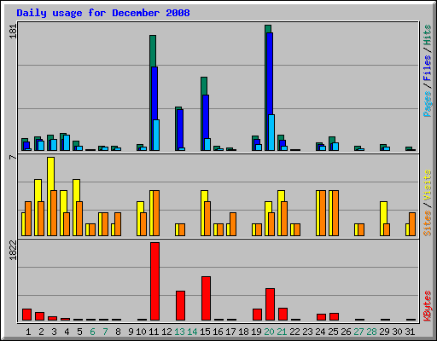The image size is (437, 341).
Task: Click the '1822' axis maximum value
Action: pyautogui.click(x=13, y=251)
